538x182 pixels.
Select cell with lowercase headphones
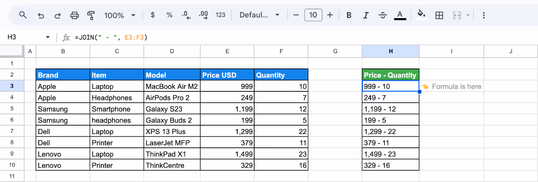click(x=117, y=120)
